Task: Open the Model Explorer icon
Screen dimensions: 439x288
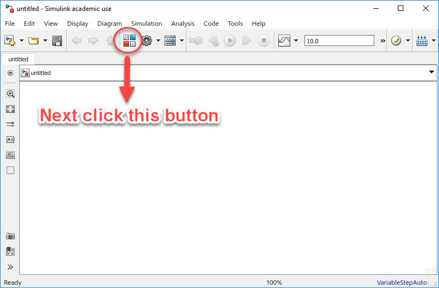Action: coord(170,41)
